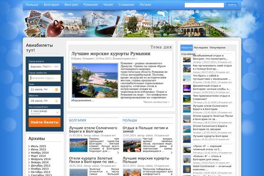Screen dimensions: 264x176
Task: Focus the site search field
Action: coord(204,5)
